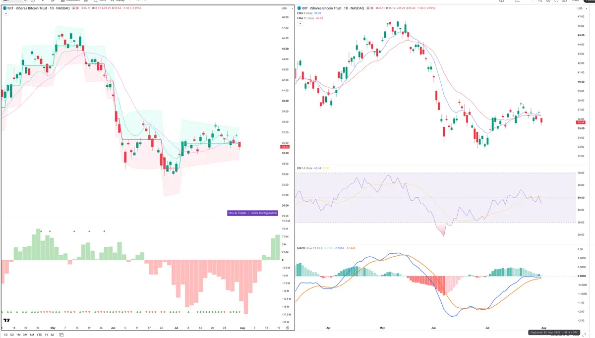Select the MACD close 12 26 9 label
The width and height of the screenshot is (595, 338).
coord(310,248)
